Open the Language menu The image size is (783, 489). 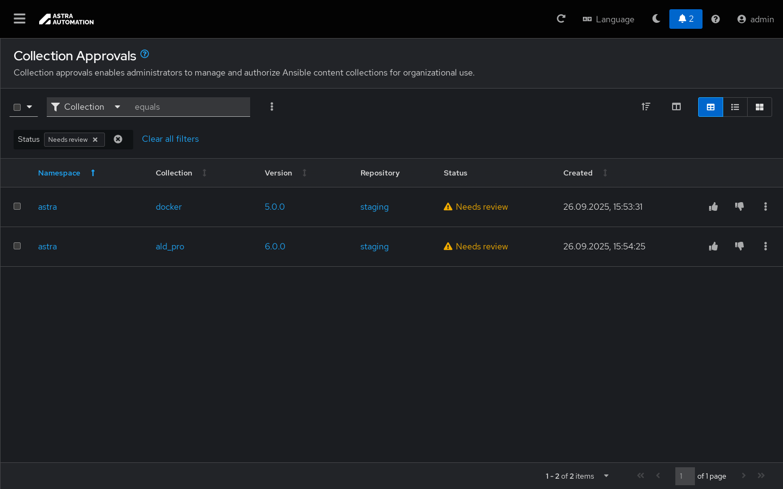[x=608, y=19]
